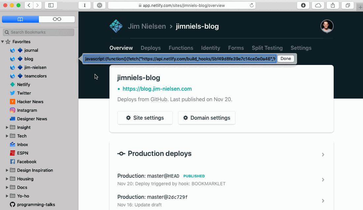
Task: Click the Share toolbar icon
Action: pyautogui.click(x=333, y=5)
